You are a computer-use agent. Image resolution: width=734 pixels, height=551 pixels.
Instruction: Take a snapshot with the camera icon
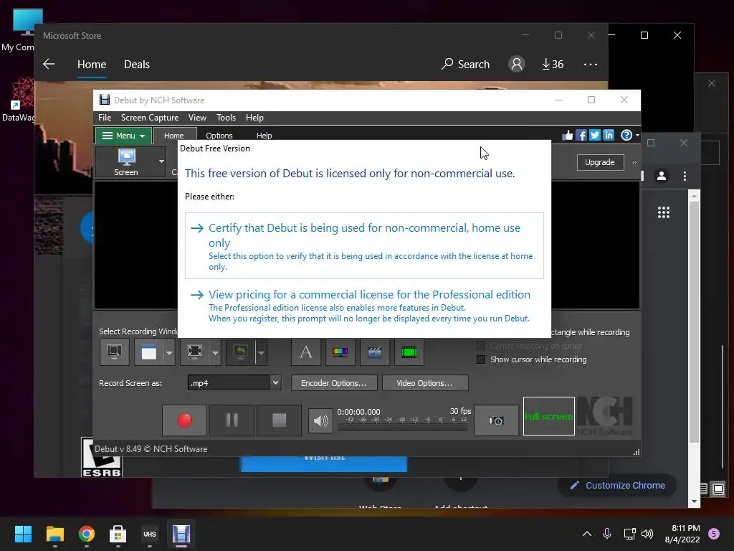[x=496, y=420]
